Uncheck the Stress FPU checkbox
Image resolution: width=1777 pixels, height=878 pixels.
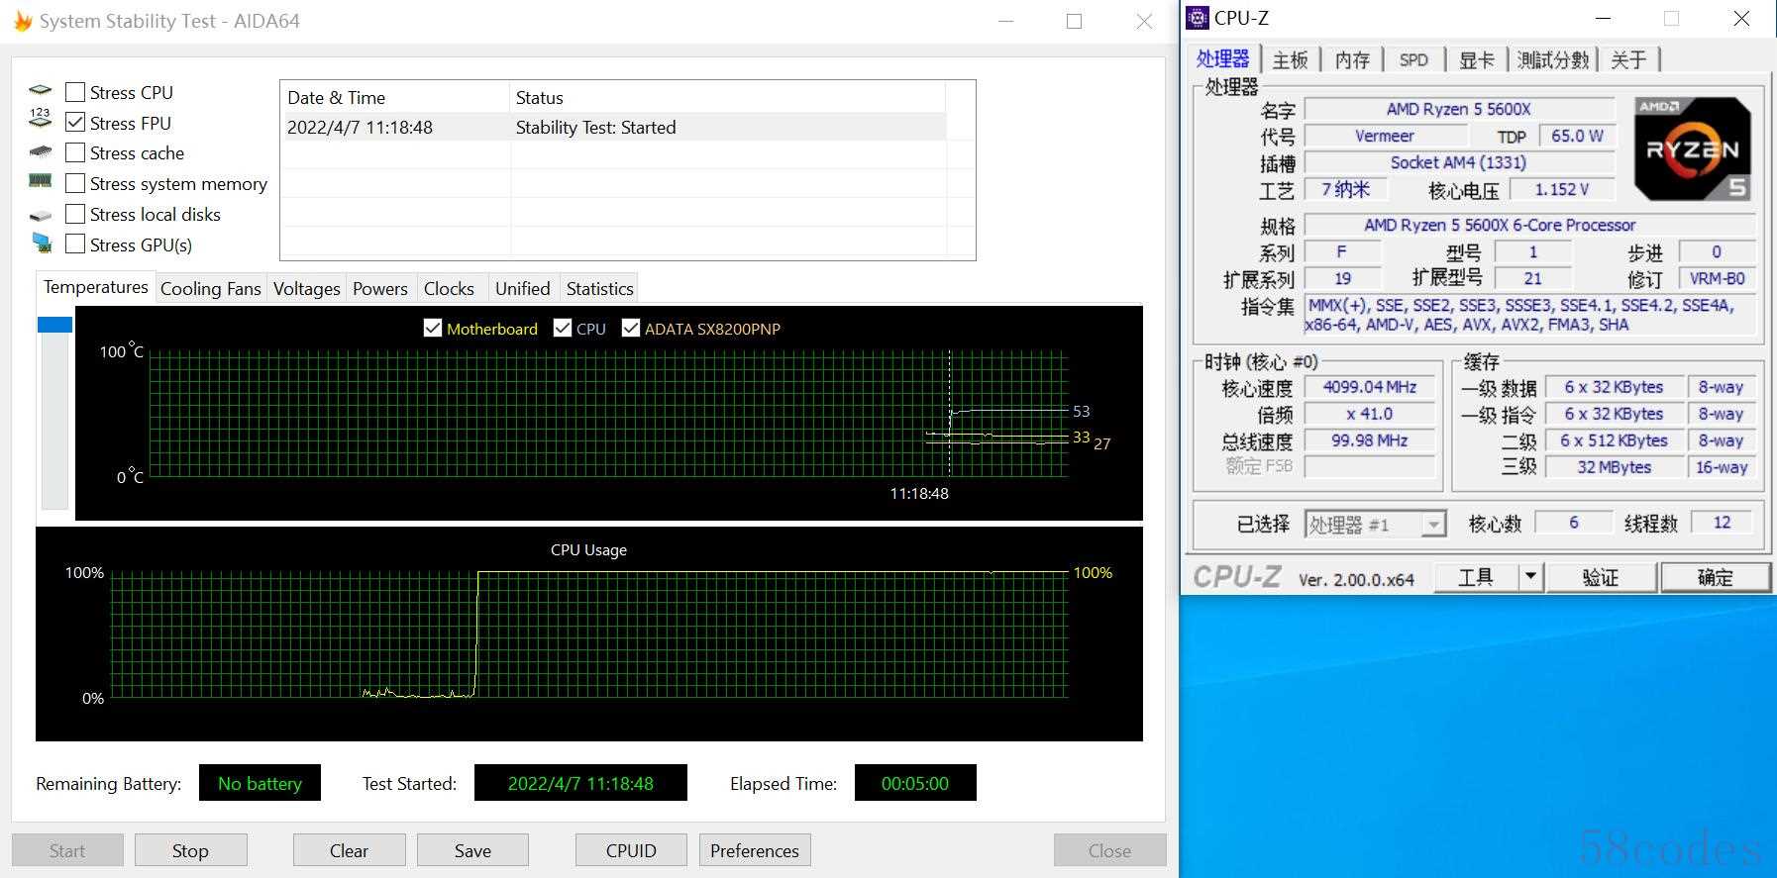coord(74,123)
